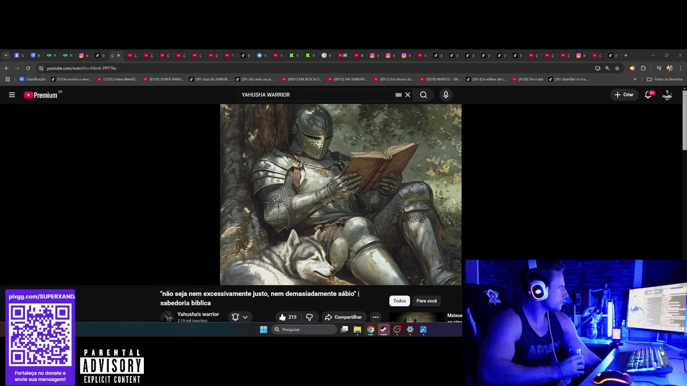Clear the YAHUSHA WARRIOR search text
Screen dimensions: 687x386
point(408,95)
